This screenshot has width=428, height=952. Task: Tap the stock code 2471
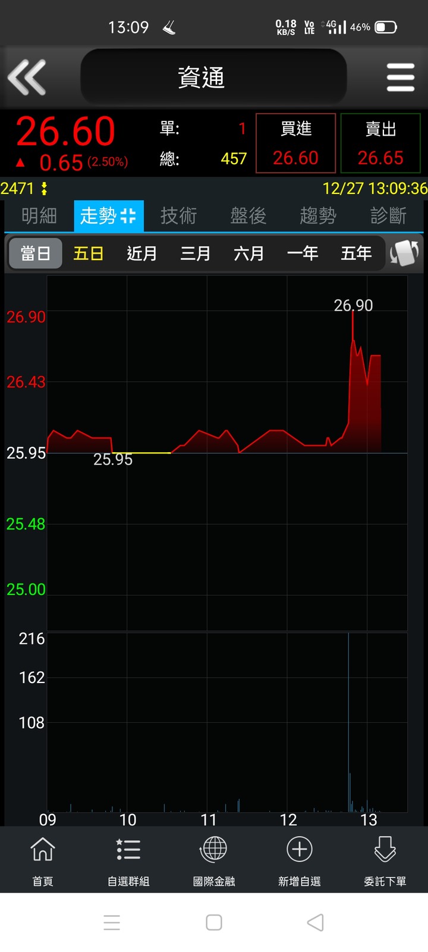17,189
